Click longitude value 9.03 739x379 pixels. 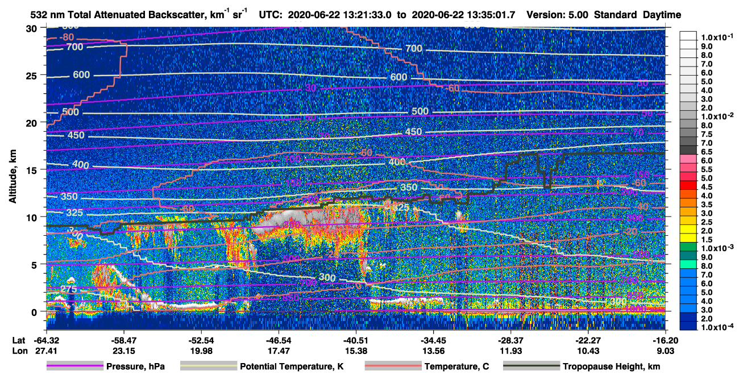coord(666,351)
